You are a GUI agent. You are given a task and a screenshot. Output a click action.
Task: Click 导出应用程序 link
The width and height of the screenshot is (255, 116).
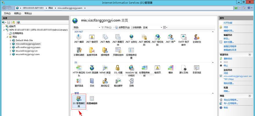click(231, 100)
